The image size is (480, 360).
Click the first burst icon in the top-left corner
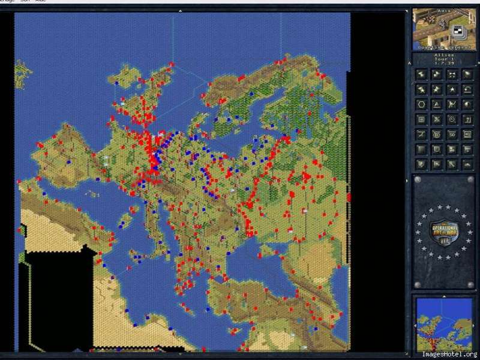coord(422,74)
